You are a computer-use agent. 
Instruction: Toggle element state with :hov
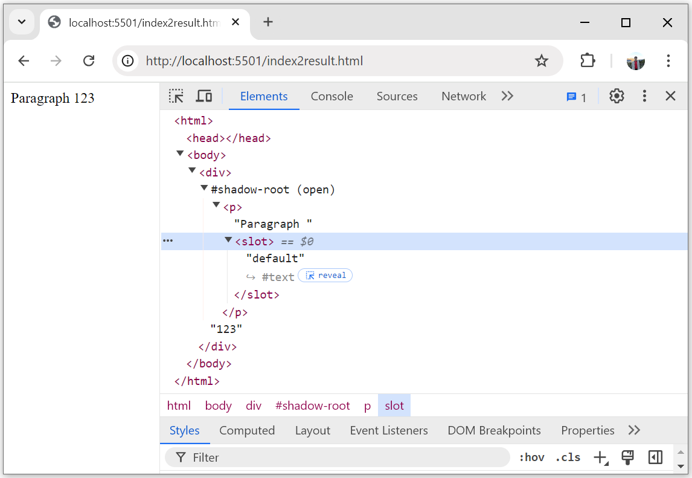pos(531,457)
